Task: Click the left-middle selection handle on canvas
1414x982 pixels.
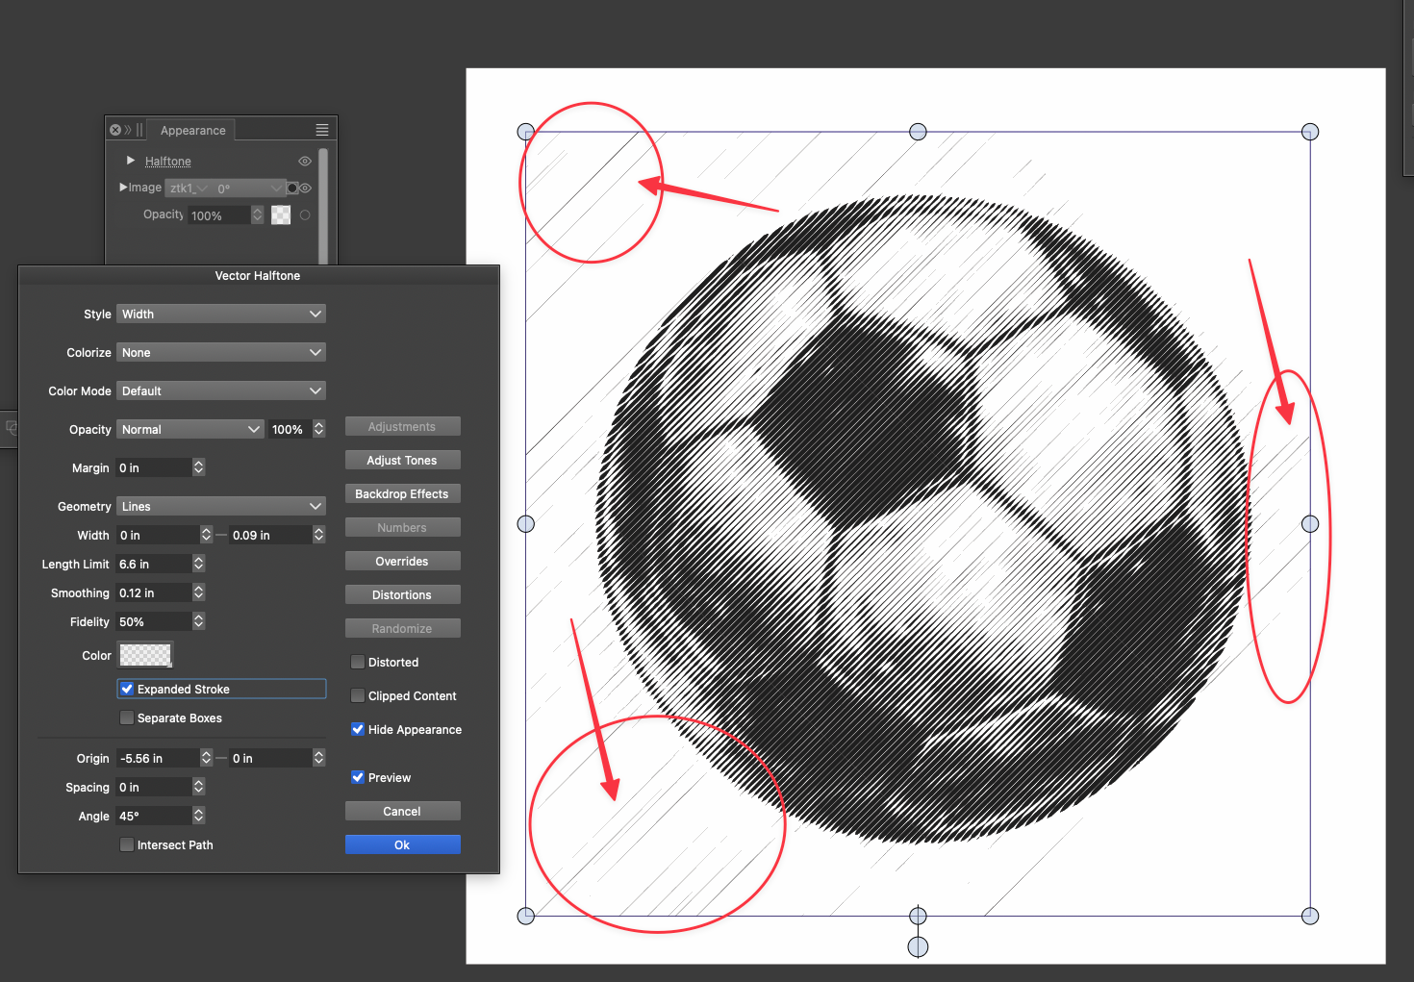Action: point(526,524)
